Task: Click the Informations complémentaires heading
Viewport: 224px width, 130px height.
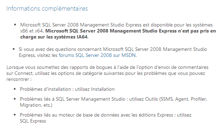Action: [47, 8]
